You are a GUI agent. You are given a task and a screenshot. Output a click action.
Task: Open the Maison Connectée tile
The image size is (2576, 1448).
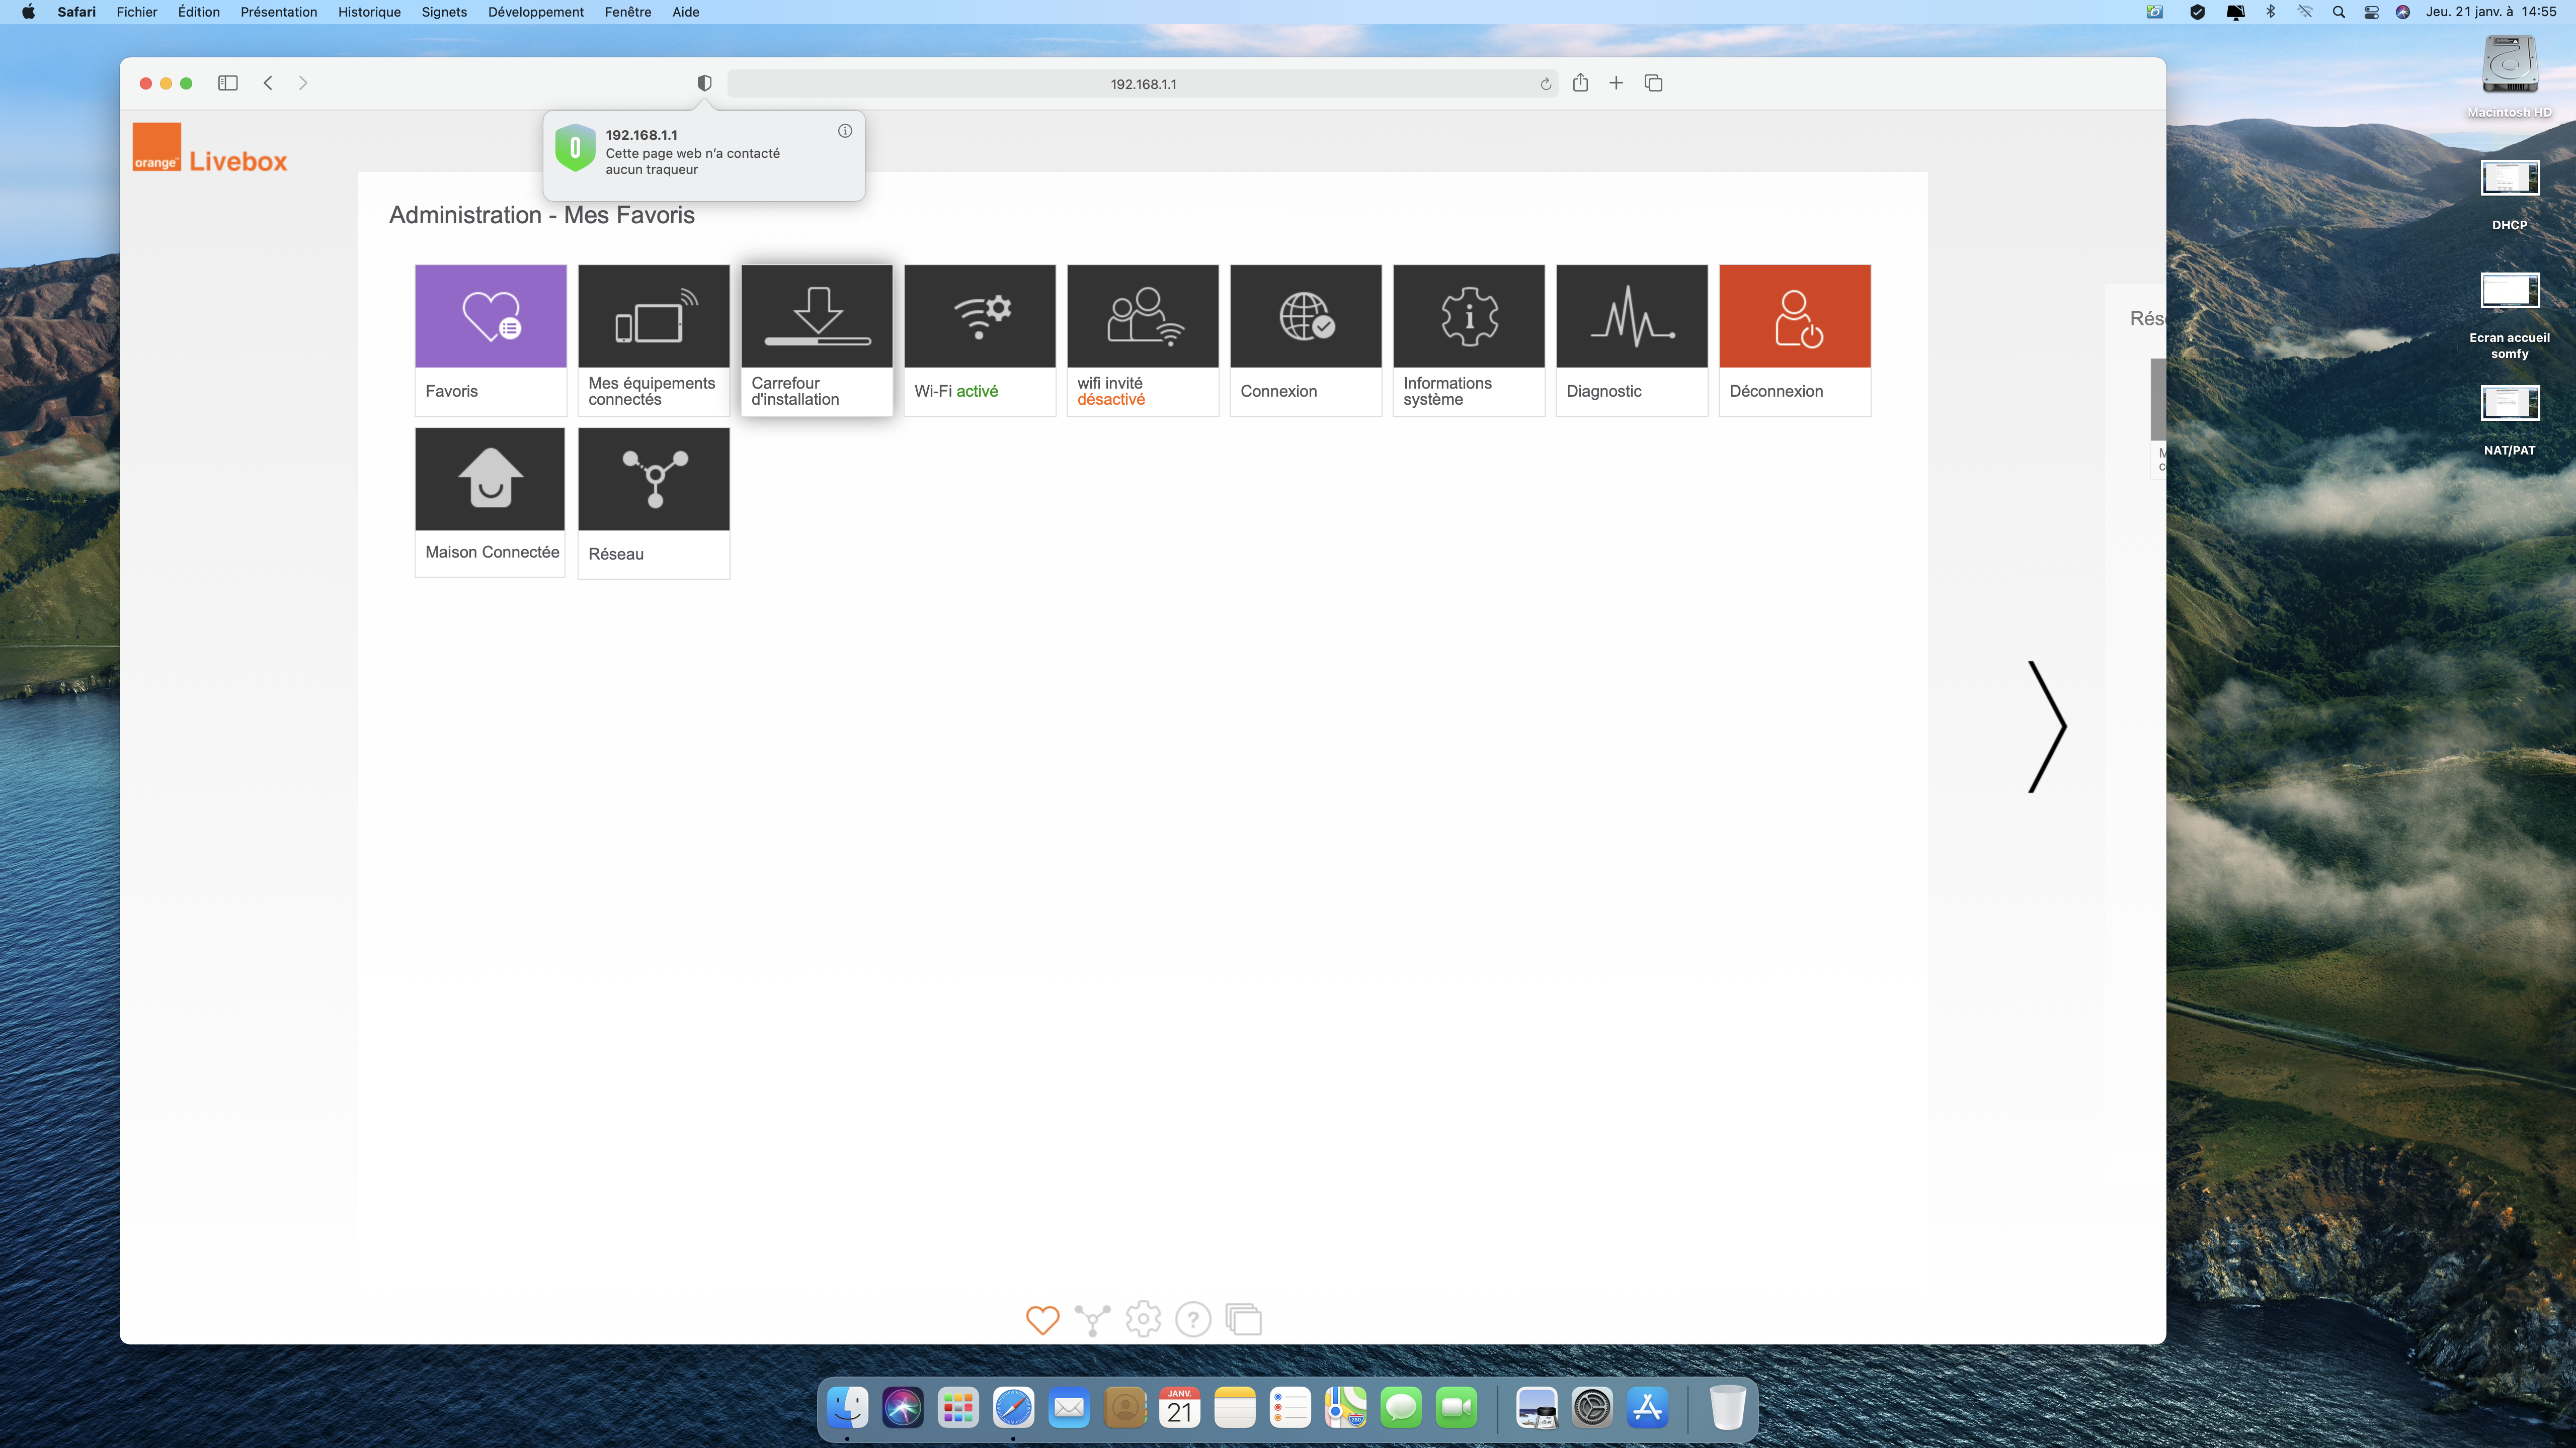490,503
